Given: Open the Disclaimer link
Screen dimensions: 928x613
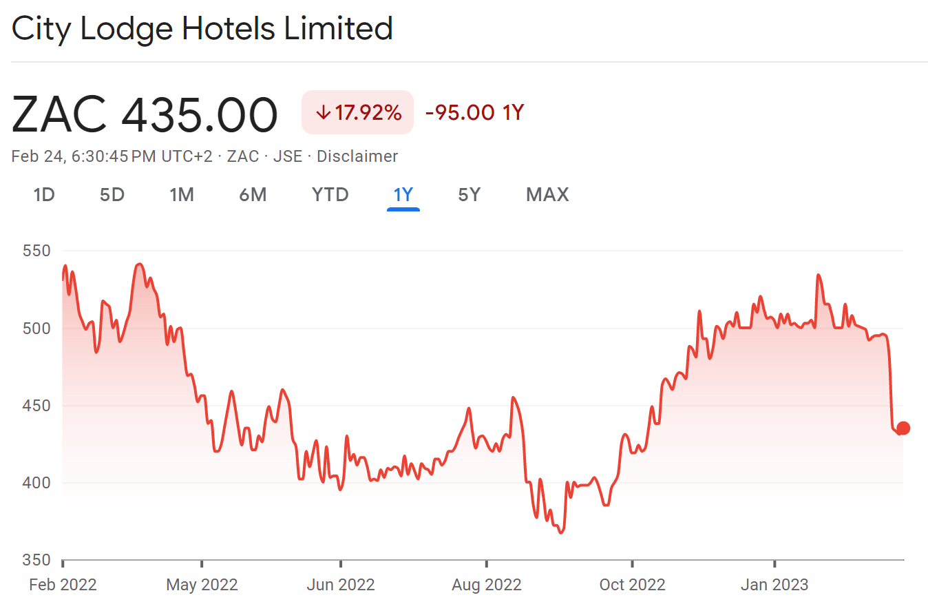Looking at the screenshot, I should pos(357,156).
